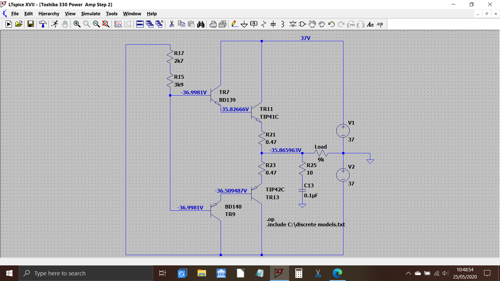This screenshot has height=281, width=500.
Task: Click the V2 voltage source symbol
Action: click(x=343, y=175)
